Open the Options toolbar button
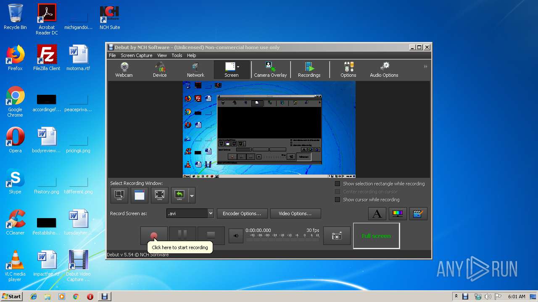 348,70
